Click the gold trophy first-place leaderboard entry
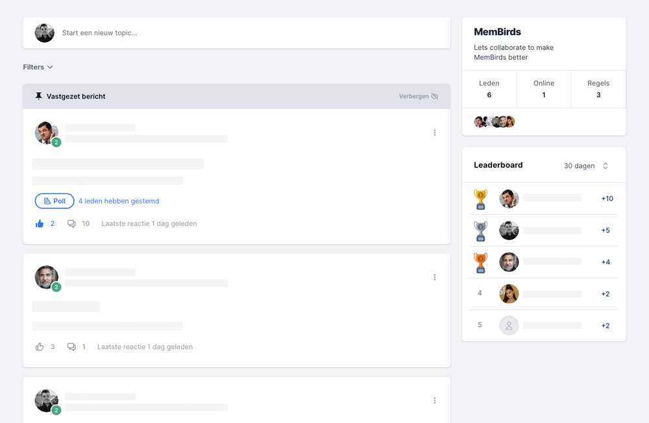 pyautogui.click(x=544, y=199)
